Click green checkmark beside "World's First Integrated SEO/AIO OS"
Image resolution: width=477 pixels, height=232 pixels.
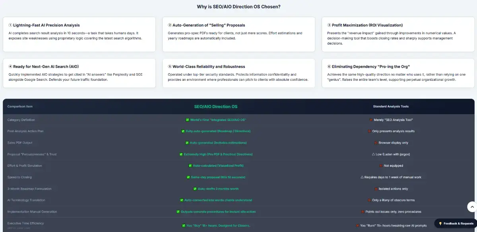coord(188,120)
